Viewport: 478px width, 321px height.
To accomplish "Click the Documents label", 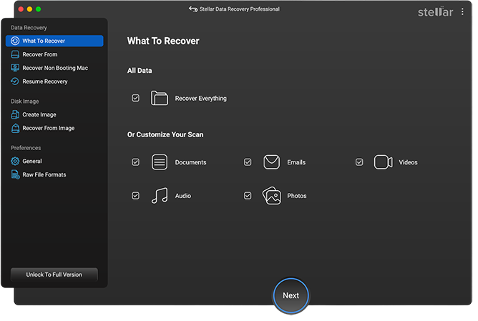I will 190,162.
